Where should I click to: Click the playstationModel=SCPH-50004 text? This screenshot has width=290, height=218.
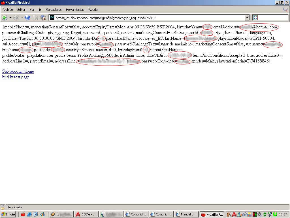246,38
